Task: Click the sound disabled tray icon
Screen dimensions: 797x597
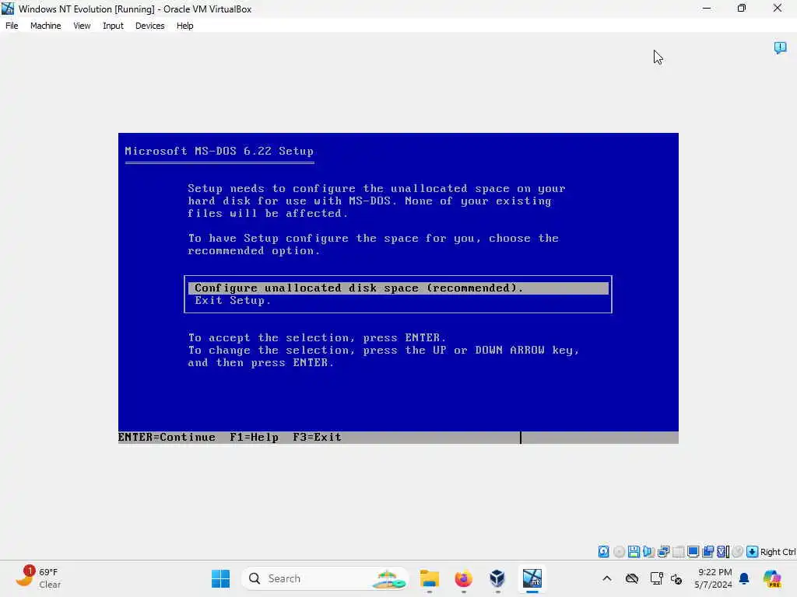Action: coord(676,578)
